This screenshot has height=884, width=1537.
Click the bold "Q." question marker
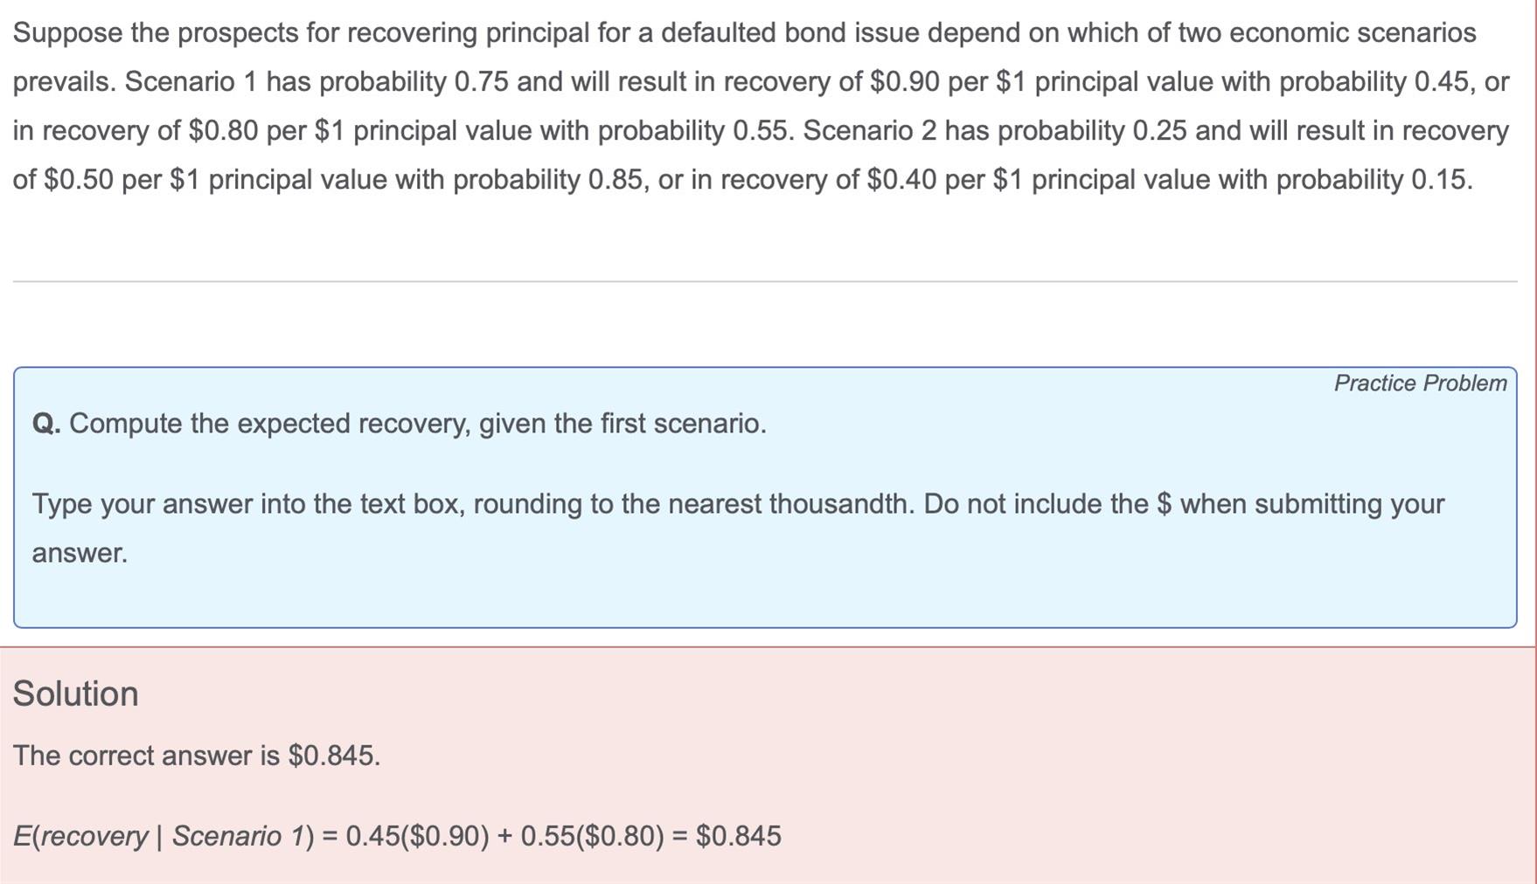point(46,424)
